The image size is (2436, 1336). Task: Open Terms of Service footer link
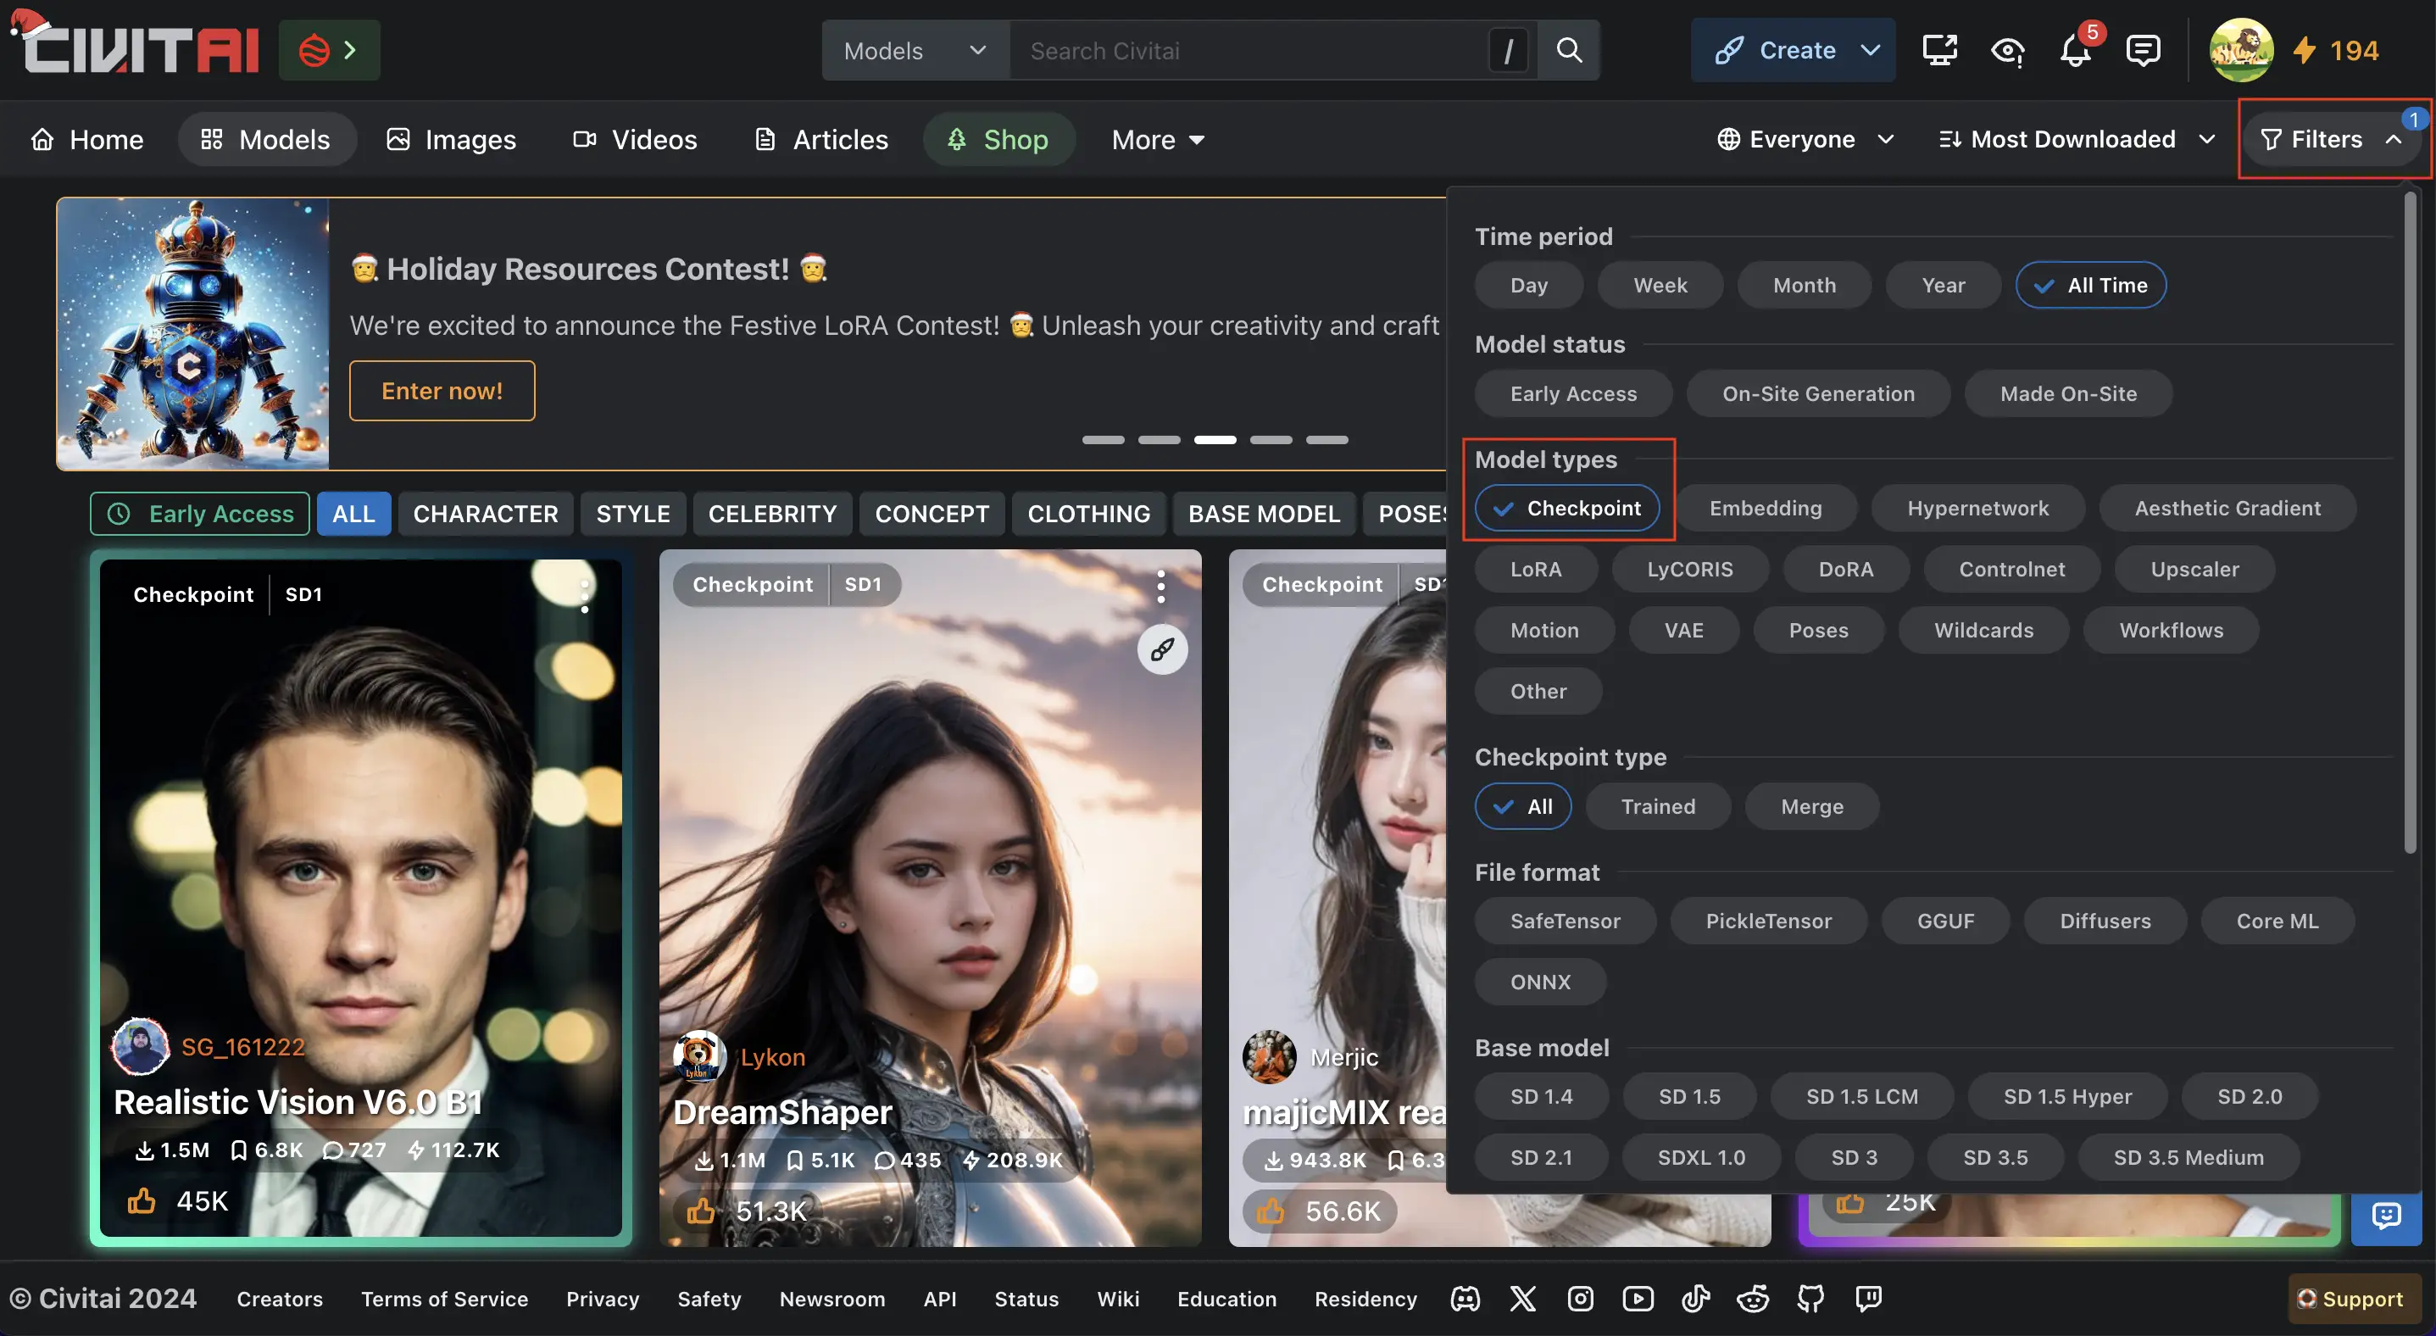click(x=444, y=1298)
